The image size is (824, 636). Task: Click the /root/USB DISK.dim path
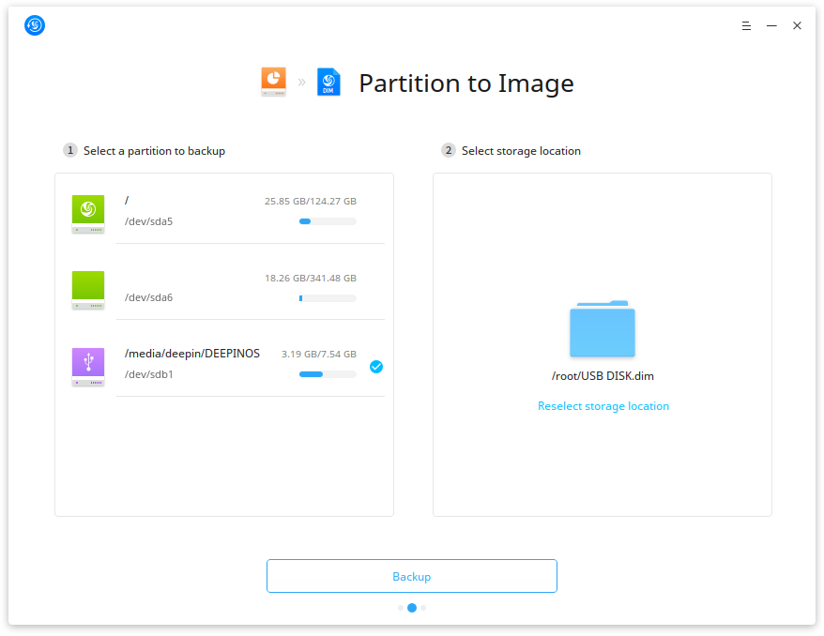[x=603, y=376]
